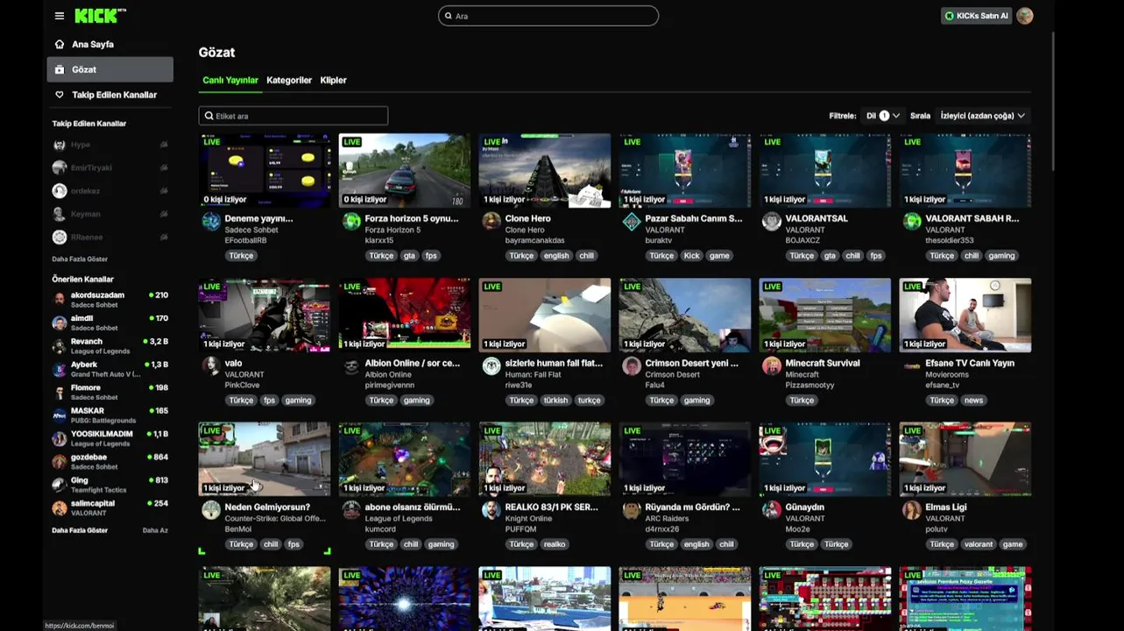This screenshot has height=631, width=1124.
Task: Click the PinkClove streamer avatar
Action: [211, 365]
